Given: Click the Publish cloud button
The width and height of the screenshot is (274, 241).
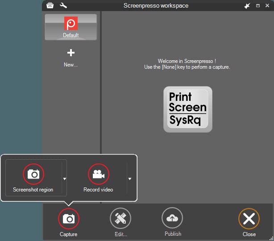Looking at the screenshot, I should click(x=172, y=222).
